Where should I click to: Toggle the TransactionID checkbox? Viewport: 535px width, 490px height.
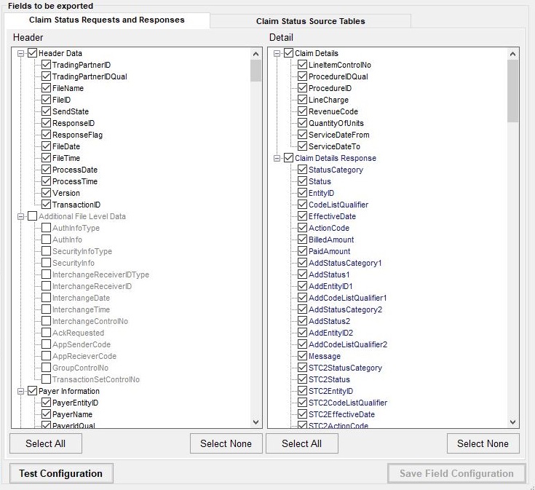46,205
